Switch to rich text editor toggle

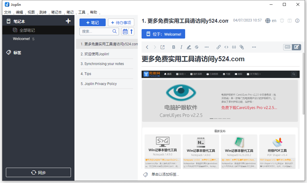coord(296,47)
